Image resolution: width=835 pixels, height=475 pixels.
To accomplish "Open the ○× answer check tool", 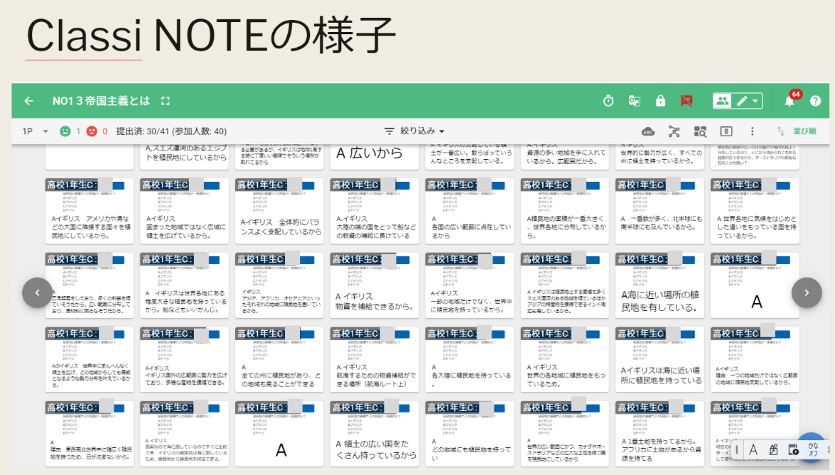I will tap(634, 101).
